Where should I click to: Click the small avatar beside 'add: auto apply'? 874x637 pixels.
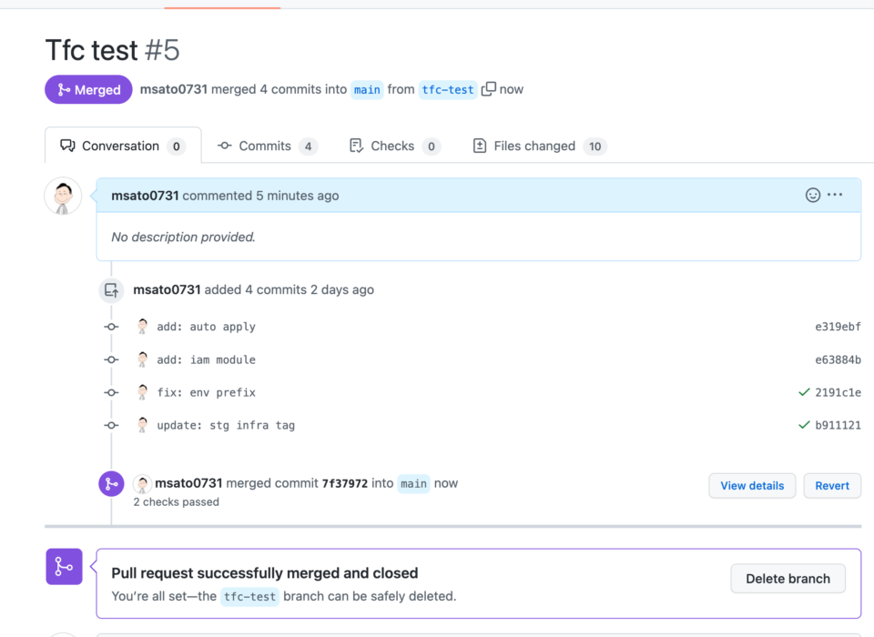click(x=143, y=327)
